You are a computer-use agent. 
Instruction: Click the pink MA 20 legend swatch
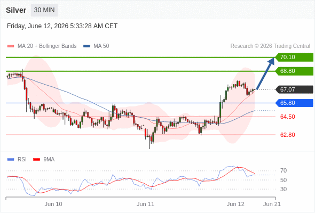(x=11, y=46)
